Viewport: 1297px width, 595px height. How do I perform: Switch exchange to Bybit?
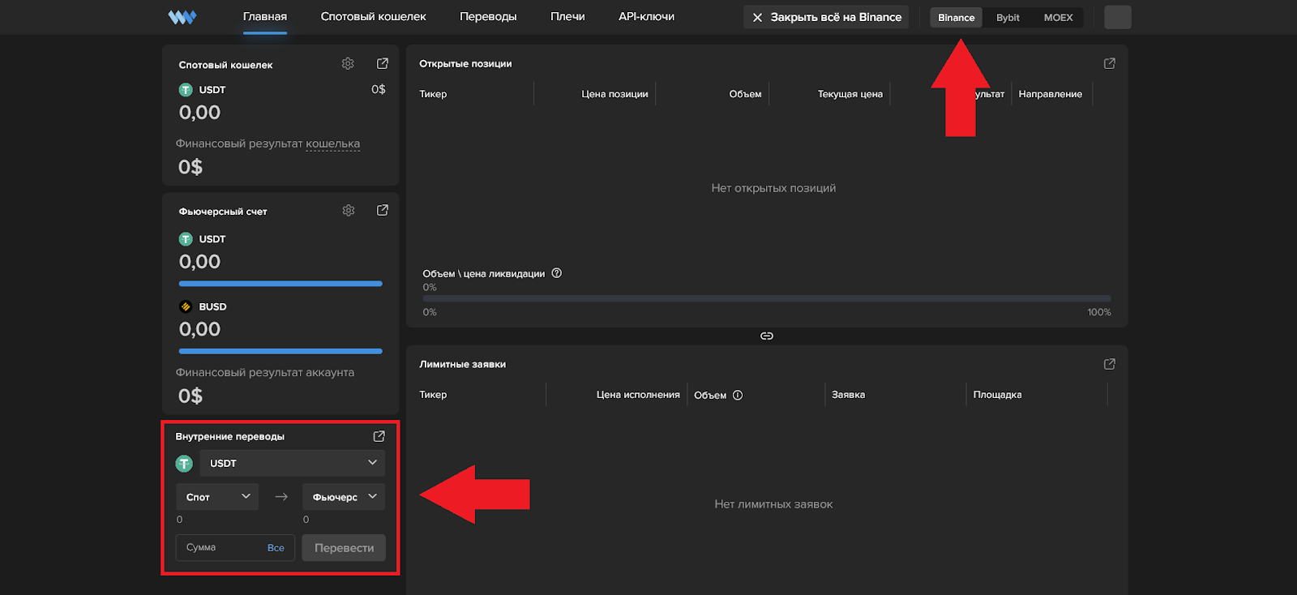click(1008, 17)
